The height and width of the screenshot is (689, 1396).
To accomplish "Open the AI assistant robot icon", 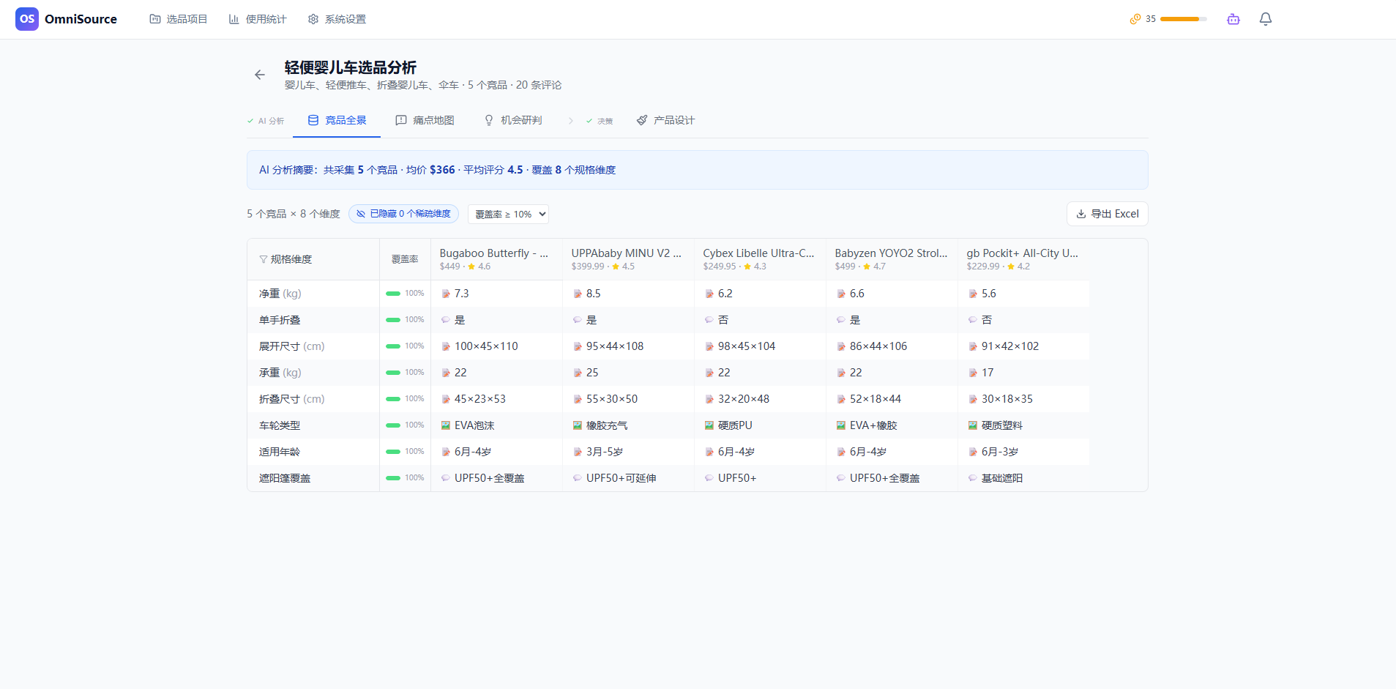I will point(1233,19).
